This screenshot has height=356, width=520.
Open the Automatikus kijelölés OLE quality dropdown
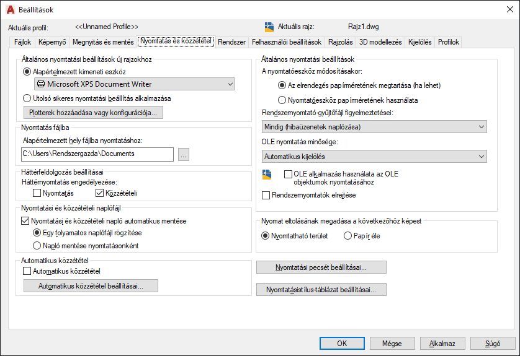pos(374,157)
